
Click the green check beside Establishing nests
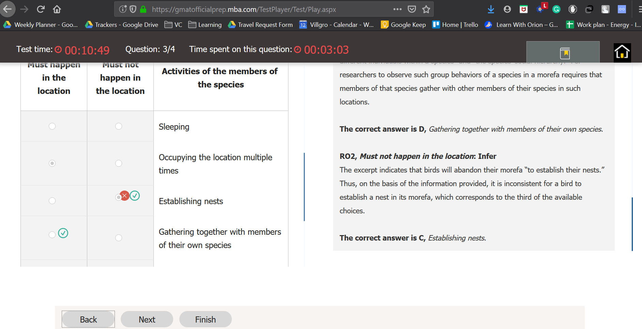pos(135,196)
